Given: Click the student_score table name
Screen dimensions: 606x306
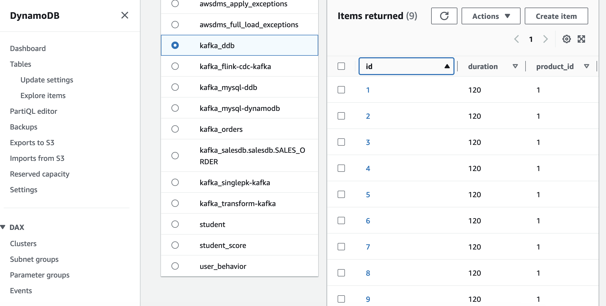Looking at the screenshot, I should [223, 245].
